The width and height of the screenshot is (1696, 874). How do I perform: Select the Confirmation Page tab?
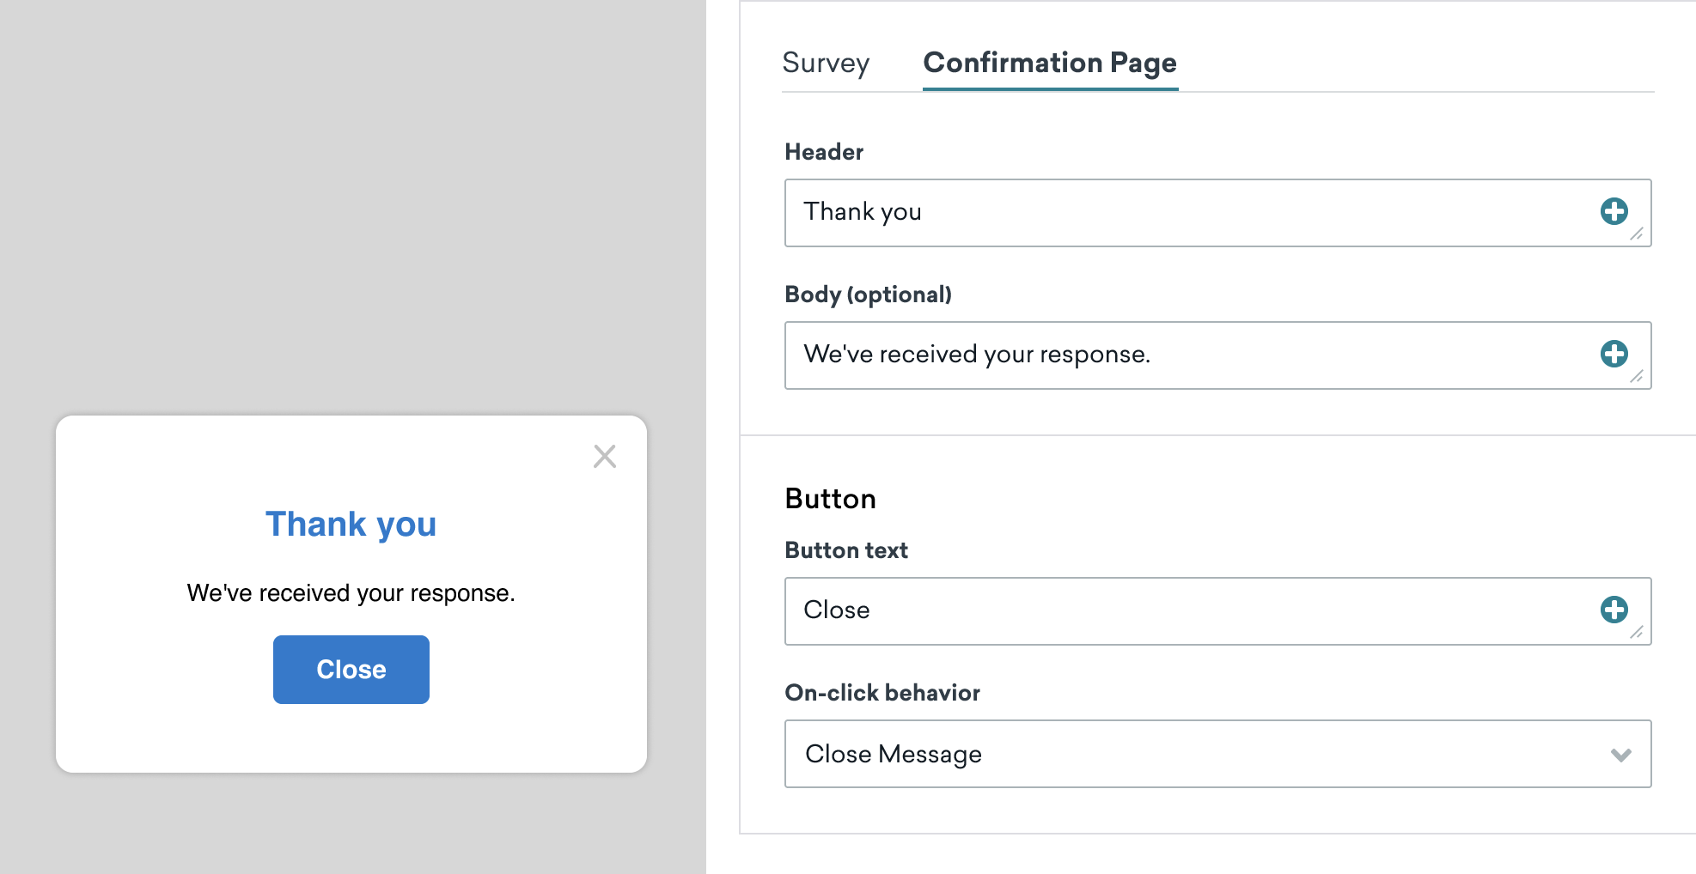(1050, 63)
